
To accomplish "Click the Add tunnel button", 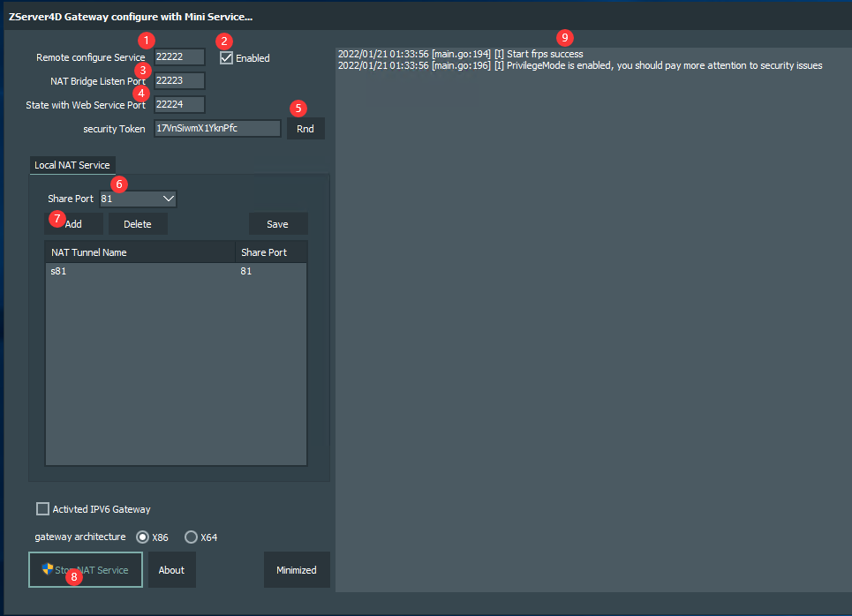I will 74,224.
